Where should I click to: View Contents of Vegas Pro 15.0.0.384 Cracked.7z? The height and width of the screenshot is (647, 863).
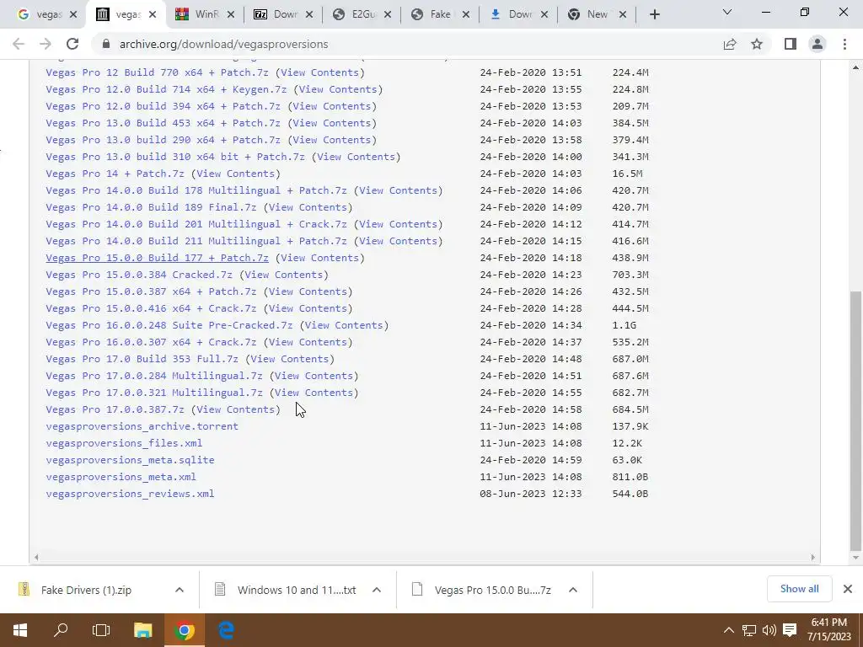coord(283,275)
